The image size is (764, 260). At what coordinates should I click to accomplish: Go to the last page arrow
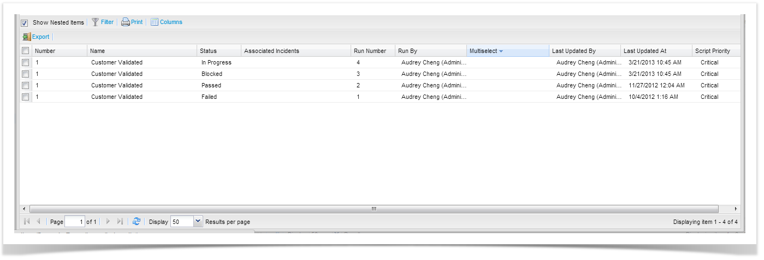(120, 222)
